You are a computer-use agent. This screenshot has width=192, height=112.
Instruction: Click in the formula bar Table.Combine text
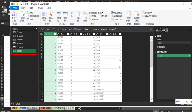[x=88, y=29]
